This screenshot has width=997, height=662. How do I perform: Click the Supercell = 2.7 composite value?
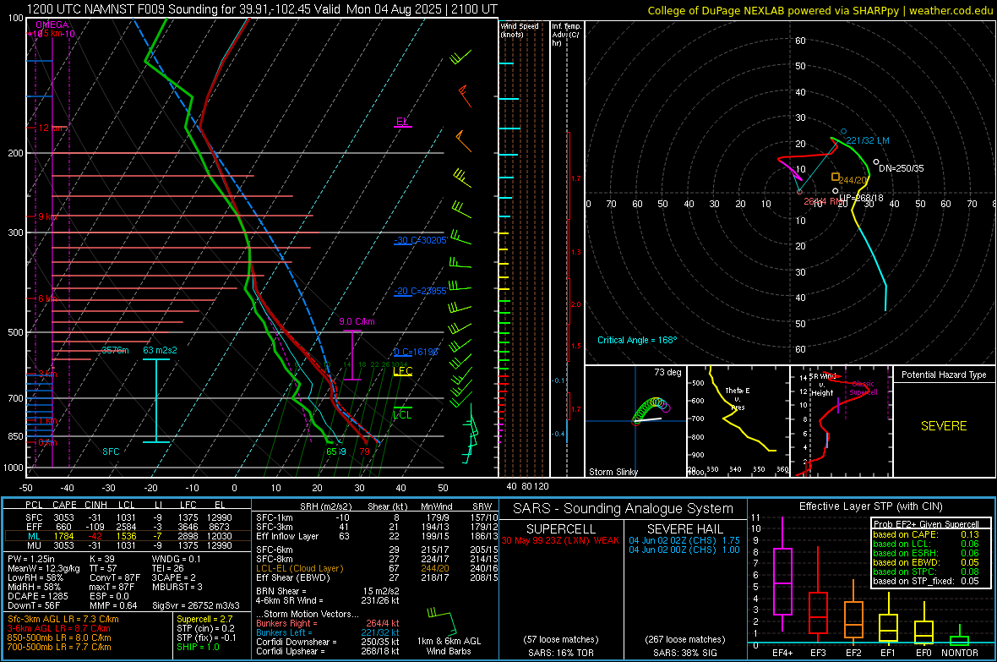tap(204, 619)
